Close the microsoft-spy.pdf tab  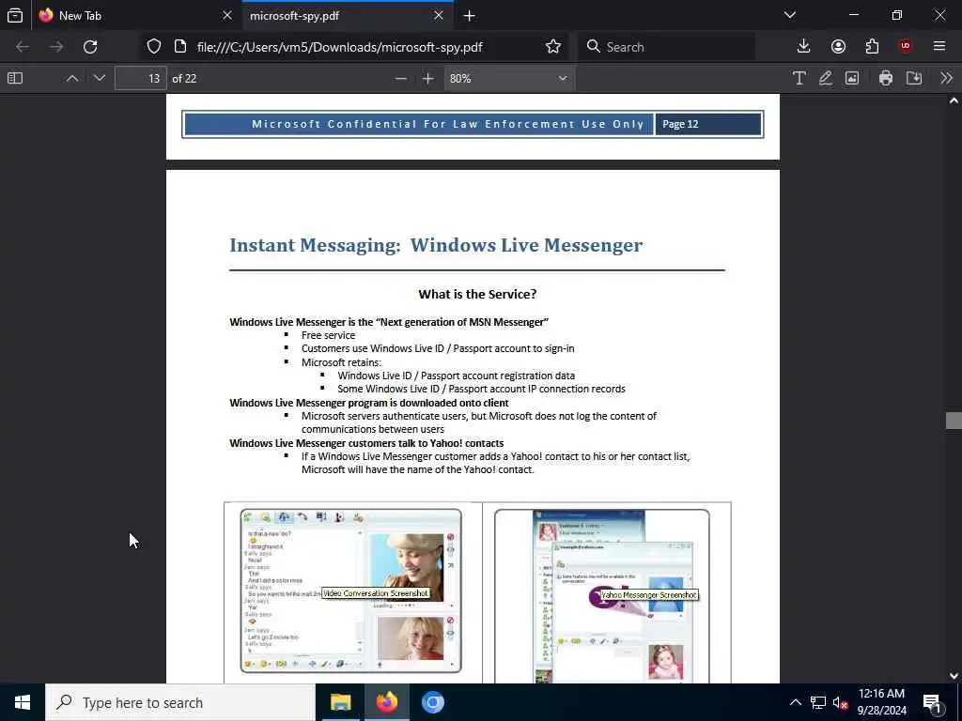coord(439,16)
